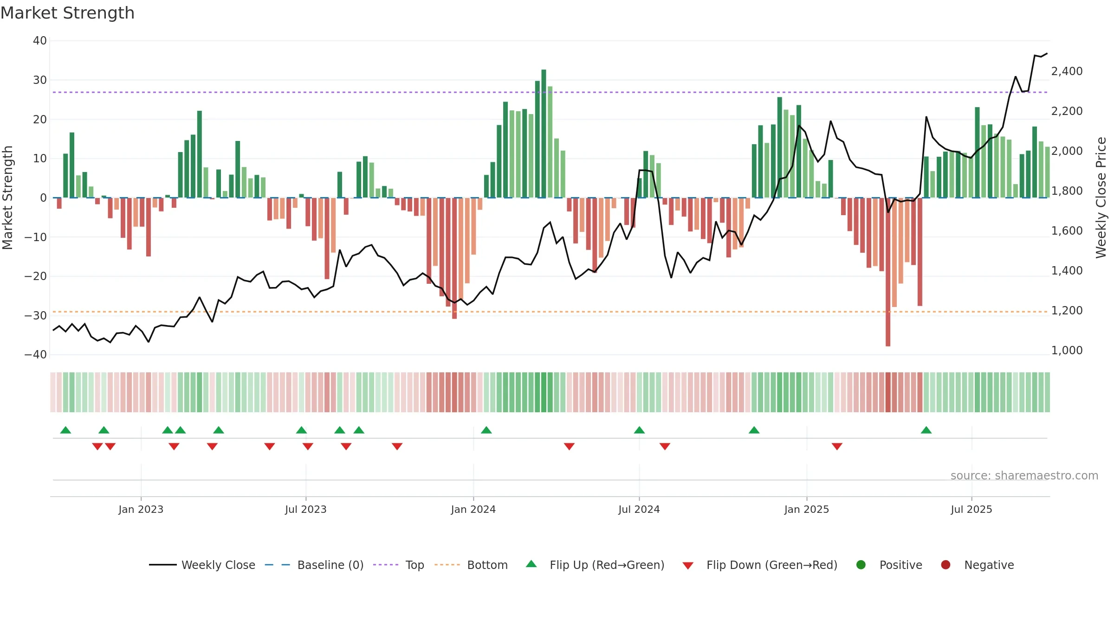Click the Jul 2023 x-axis label
1114x626 pixels.
[306, 510]
